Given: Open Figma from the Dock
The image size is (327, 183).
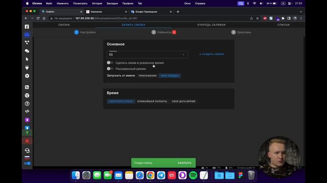Looking at the screenshot, I should 241,175.
